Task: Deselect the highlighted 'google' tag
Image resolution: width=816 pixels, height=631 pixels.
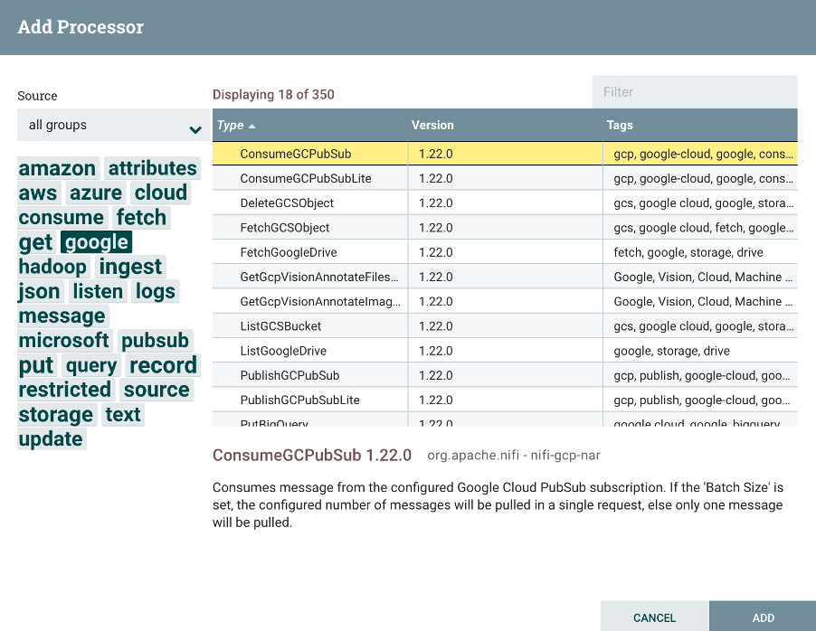Action: tap(97, 242)
